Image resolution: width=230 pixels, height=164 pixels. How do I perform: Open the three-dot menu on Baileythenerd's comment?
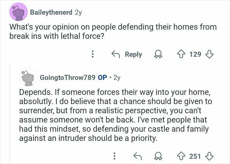(93, 54)
